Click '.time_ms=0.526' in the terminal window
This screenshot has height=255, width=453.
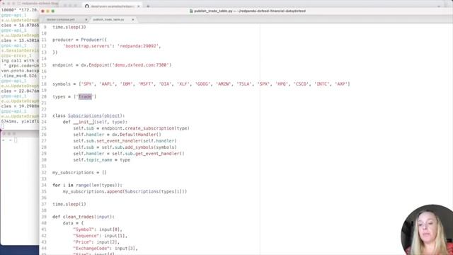coord(19,76)
